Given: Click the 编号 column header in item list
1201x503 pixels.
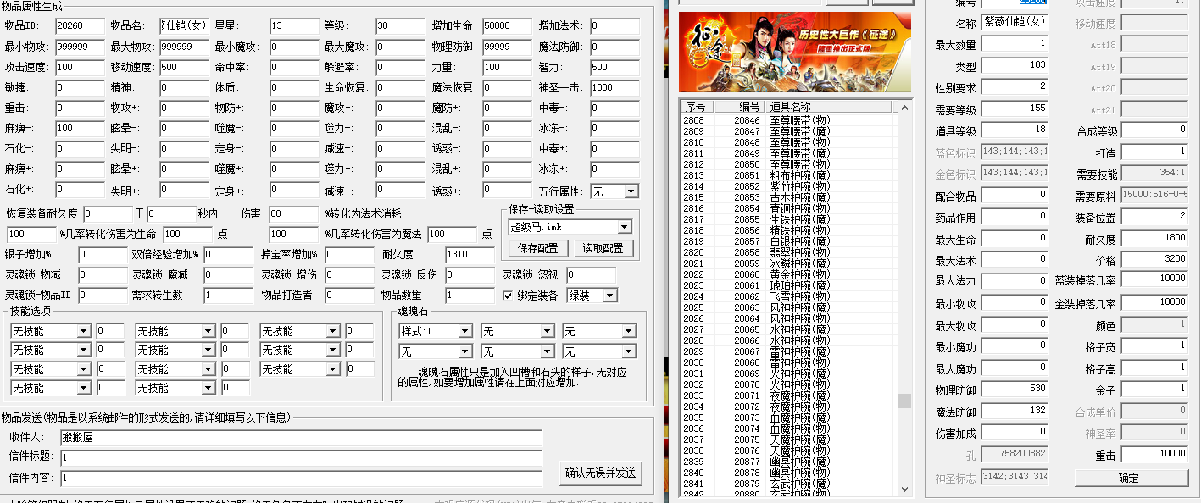Looking at the screenshot, I should tap(749, 107).
